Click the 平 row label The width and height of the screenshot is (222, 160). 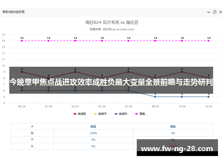point(32,140)
